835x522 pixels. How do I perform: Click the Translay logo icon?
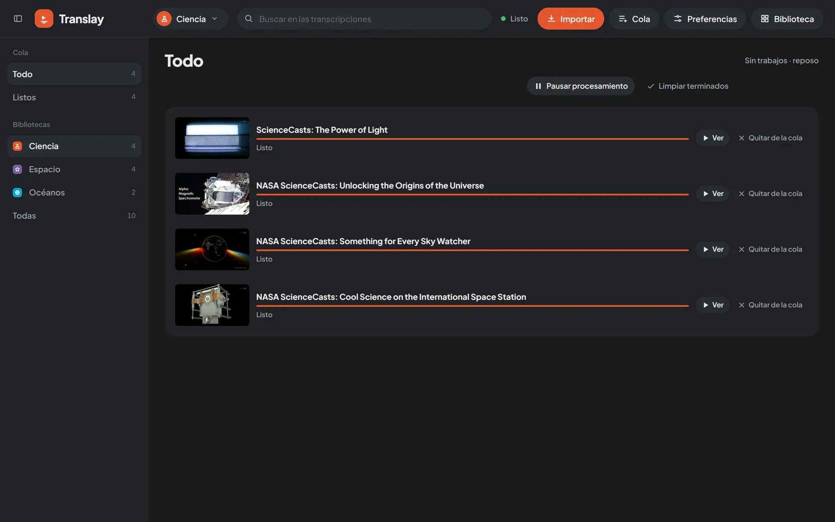pos(44,19)
